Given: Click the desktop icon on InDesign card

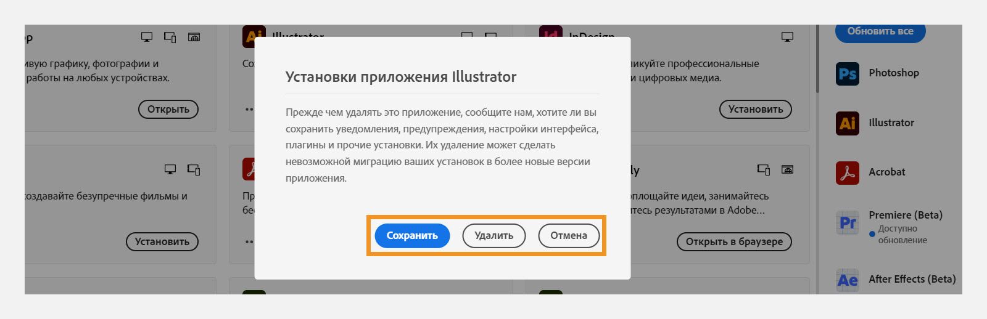Looking at the screenshot, I should 787,37.
